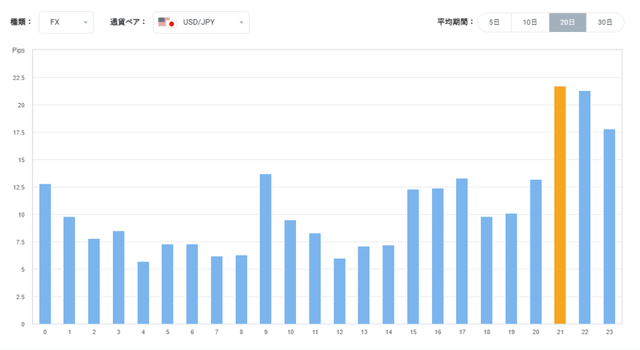Click the 12.5 y-axis label
Viewport: 640px width, 350px height.
point(18,187)
